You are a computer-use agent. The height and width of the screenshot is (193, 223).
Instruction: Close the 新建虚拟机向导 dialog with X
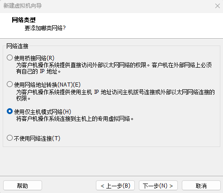tap(218, 6)
